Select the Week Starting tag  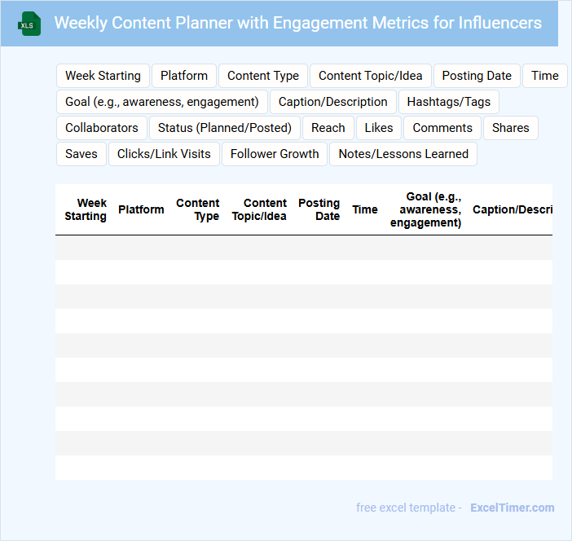click(103, 76)
